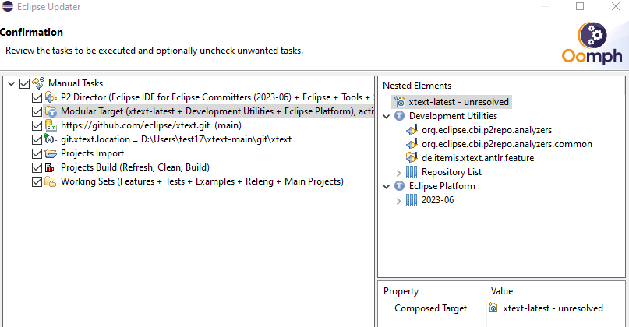This screenshot has height=327, width=629.
Task: Click the Git clone task icon
Action: (51, 125)
